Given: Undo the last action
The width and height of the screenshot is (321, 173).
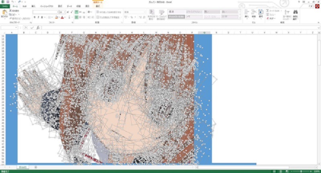Looking at the screenshot, I should click(13, 2).
